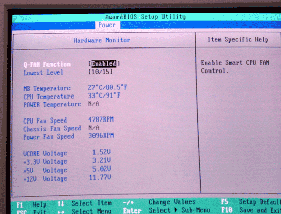Click the 27°C/80.5°F MB temperature value
This screenshot has height=214, width=281.
point(107,87)
